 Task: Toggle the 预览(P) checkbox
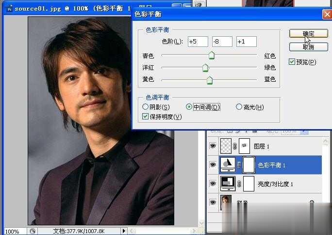(292, 62)
